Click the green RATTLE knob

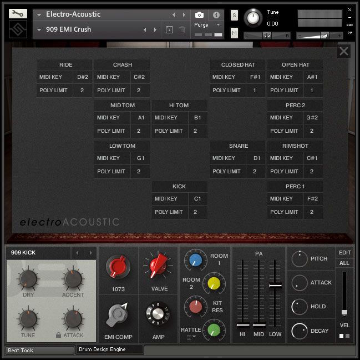coord(214,330)
